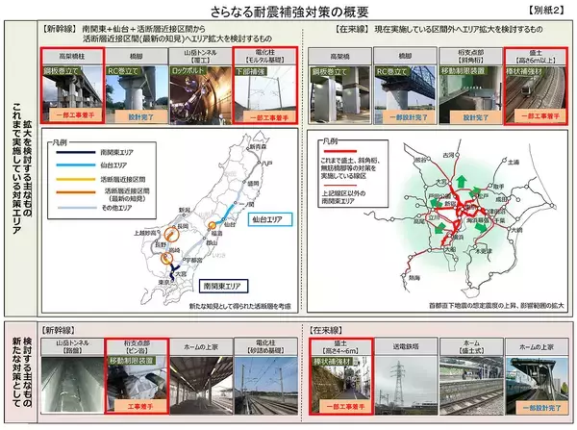Click the orange circle near 長岡

coord(171,234)
